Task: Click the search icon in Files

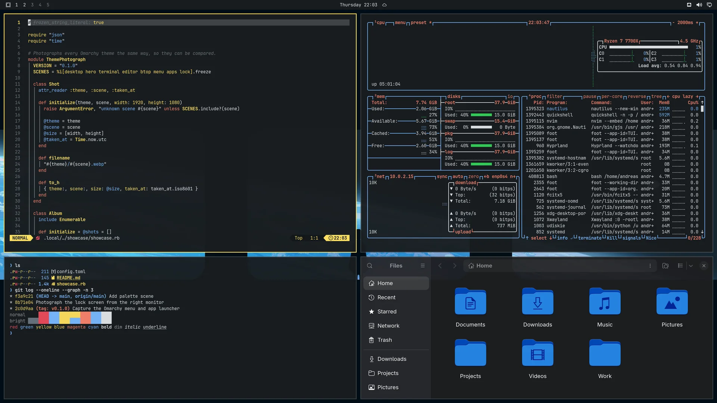Action: tap(370, 266)
